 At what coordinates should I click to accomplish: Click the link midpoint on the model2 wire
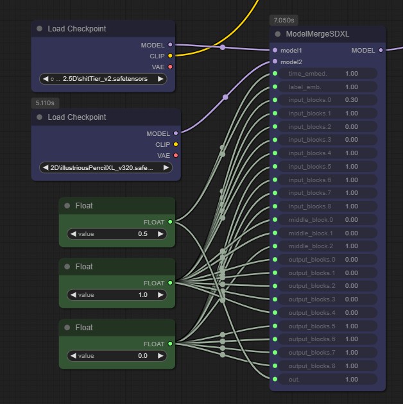225,97
